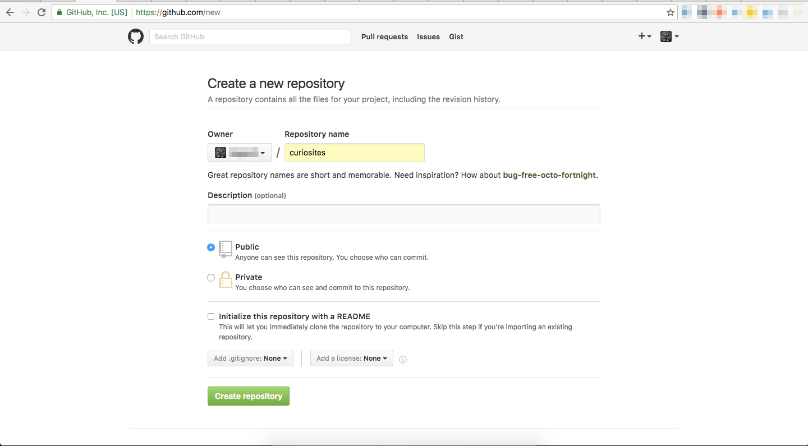The width and height of the screenshot is (808, 446).
Task: Open the user avatar menu in header
Action: point(669,36)
